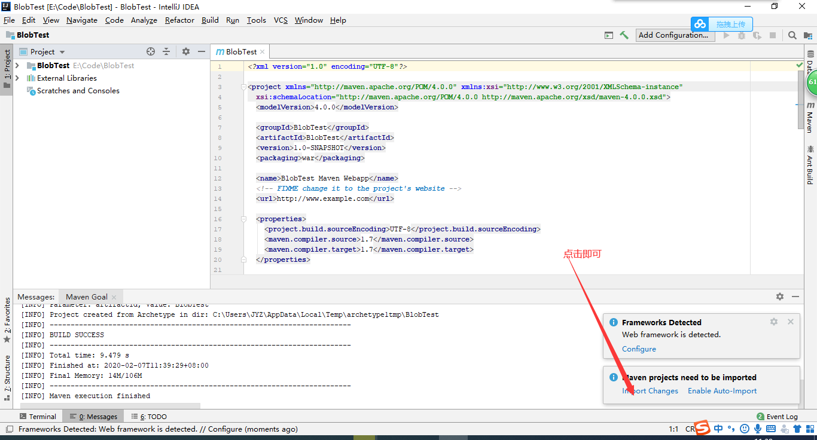Click the 1:1 caret position indicator
Image resolution: width=817 pixels, height=440 pixels.
673,429
